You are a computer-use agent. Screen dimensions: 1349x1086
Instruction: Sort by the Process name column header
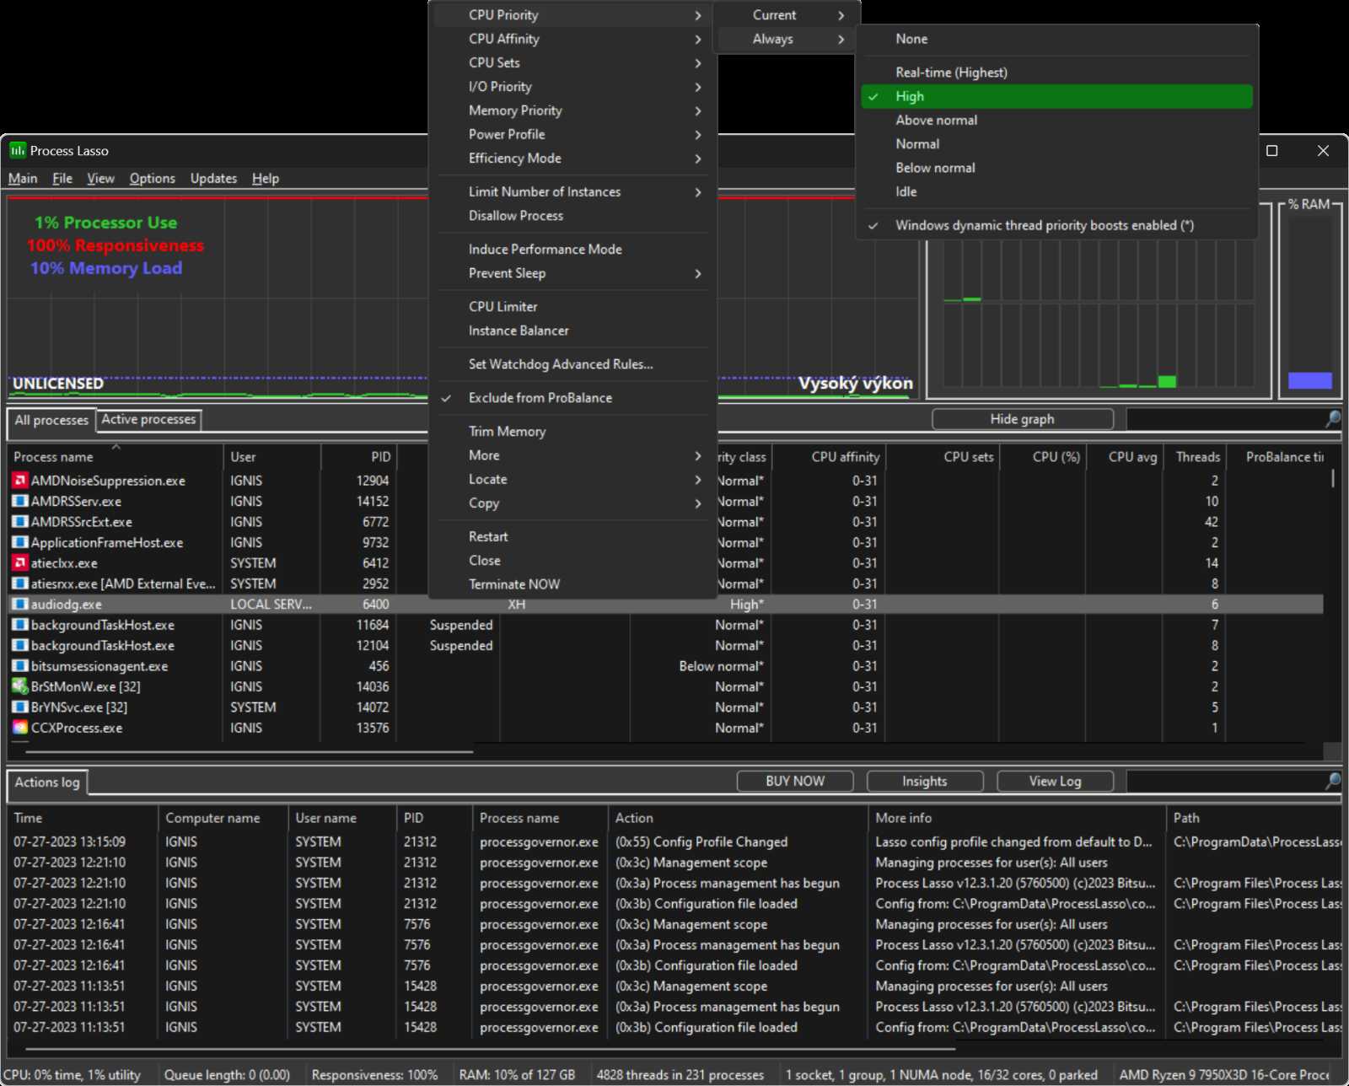point(116,456)
